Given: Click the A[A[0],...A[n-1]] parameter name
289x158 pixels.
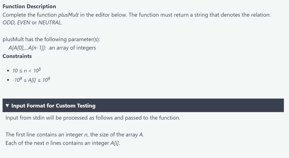Looking at the screenshot, I should click(27, 48).
